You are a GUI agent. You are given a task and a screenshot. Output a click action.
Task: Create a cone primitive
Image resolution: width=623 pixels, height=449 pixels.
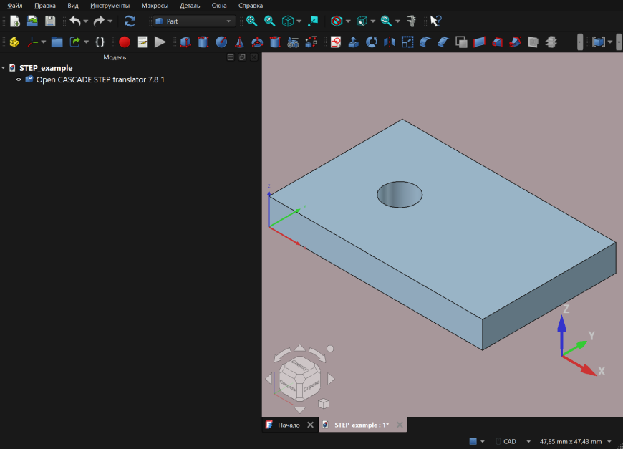(x=239, y=42)
